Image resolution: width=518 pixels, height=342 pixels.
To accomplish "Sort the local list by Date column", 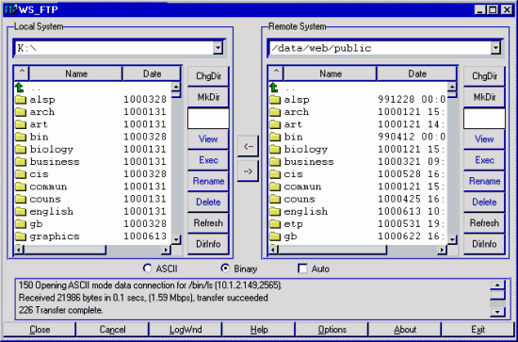I will tap(152, 73).
